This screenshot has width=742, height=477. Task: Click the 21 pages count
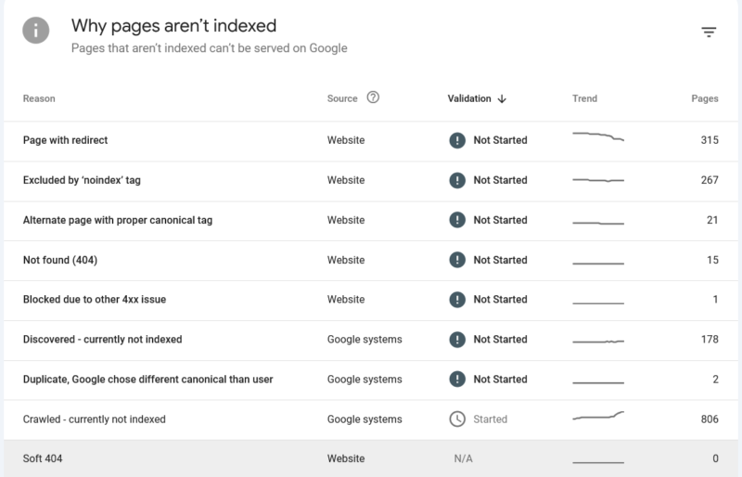(712, 220)
